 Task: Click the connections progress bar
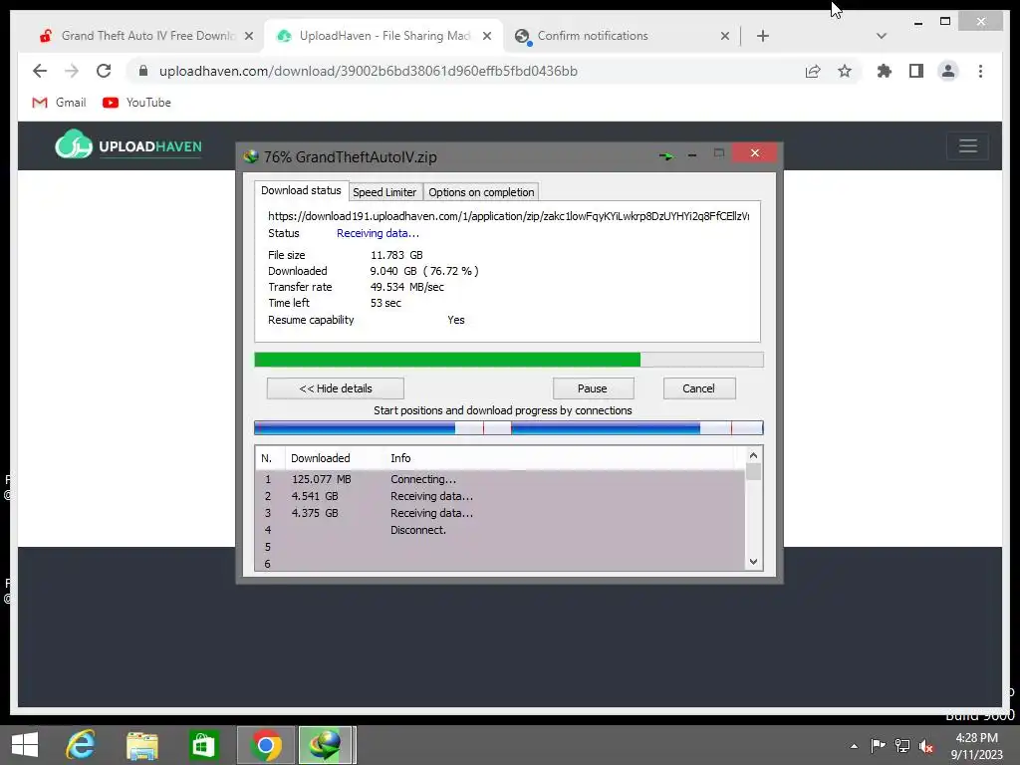coord(509,427)
